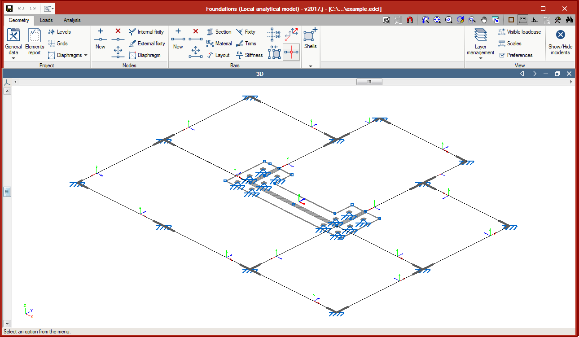This screenshot has height=337, width=579.
Task: Toggle the highlighted red bar-intersection tool
Action: point(291,53)
